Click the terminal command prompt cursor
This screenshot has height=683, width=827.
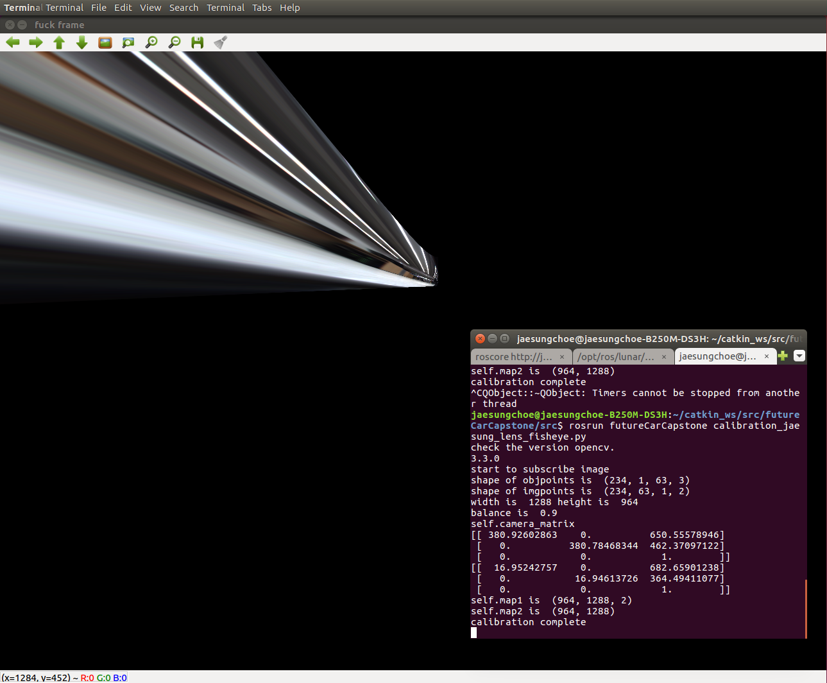tap(474, 632)
